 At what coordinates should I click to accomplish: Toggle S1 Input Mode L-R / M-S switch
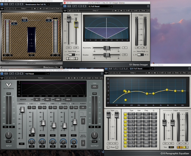click(x=72, y=55)
